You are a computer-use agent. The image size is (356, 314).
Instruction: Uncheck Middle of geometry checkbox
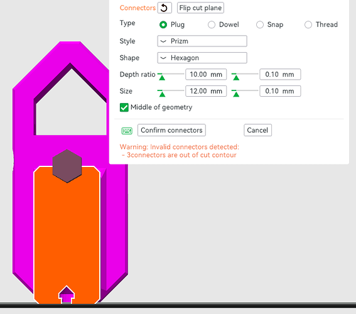124,107
